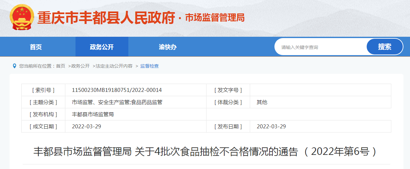The image size is (410, 169).
Task: Select the 成文日期 value 2022-03-29
Action: coord(86,126)
